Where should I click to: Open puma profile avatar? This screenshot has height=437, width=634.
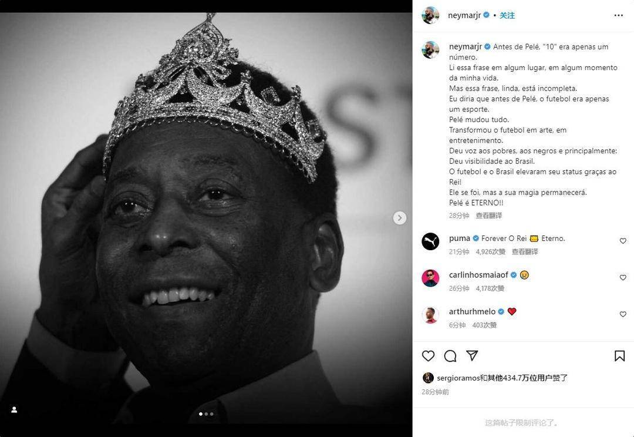(x=430, y=241)
